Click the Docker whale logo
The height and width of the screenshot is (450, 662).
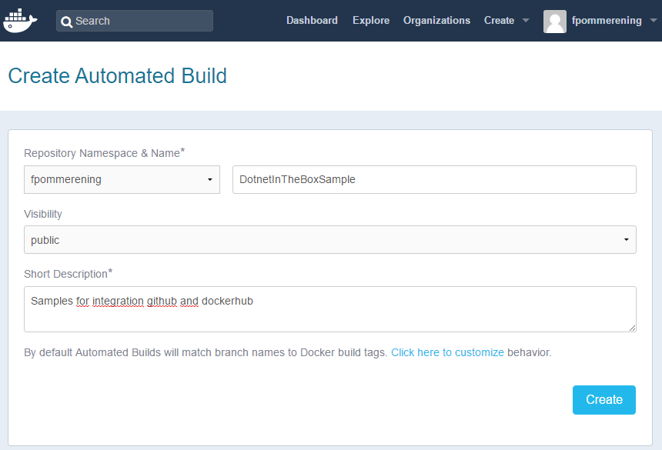point(20,20)
